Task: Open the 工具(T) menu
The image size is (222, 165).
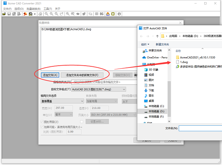Action: coord(48,9)
